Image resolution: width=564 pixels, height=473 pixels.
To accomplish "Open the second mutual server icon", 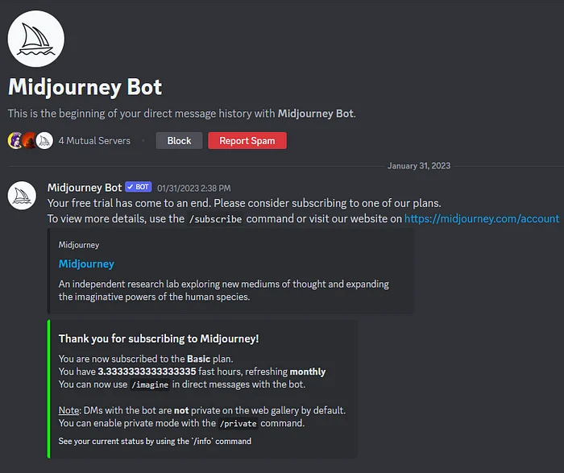I will coord(30,141).
